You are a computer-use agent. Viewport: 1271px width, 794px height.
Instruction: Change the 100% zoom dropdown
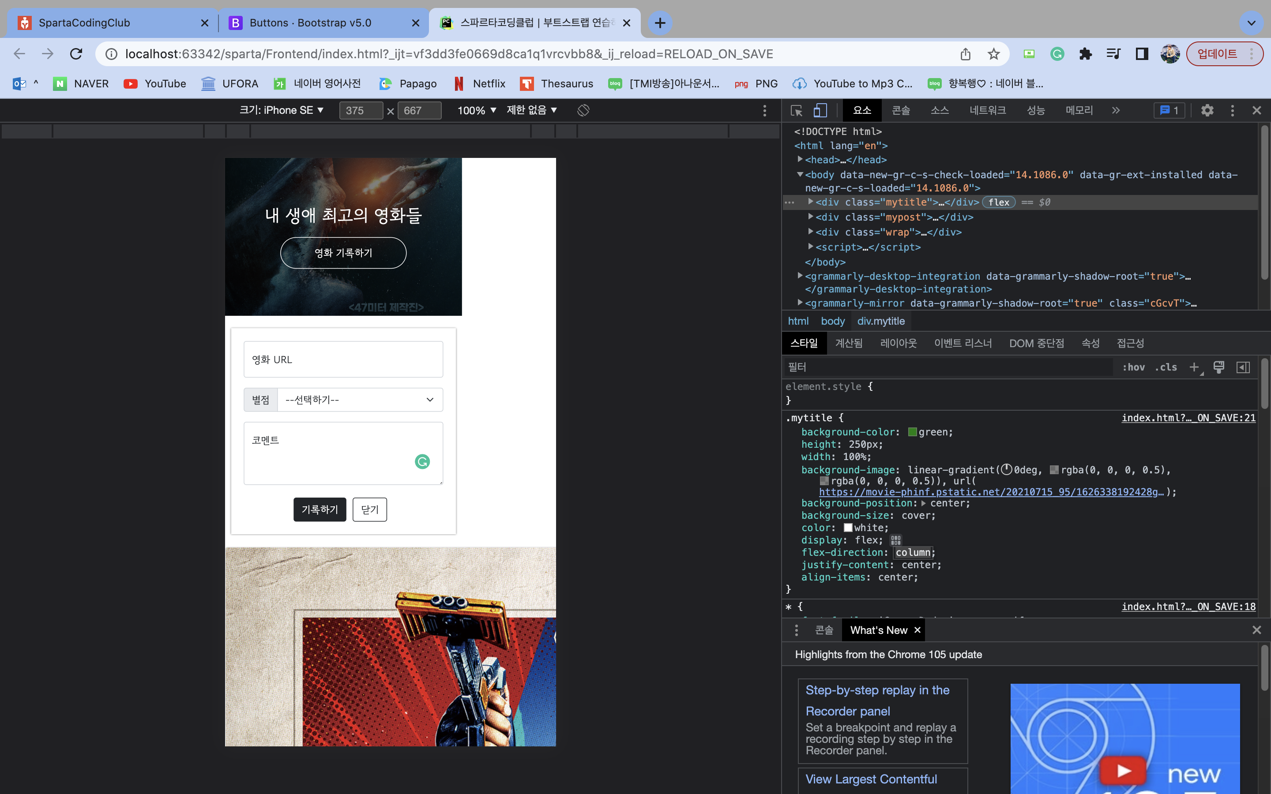pyautogui.click(x=476, y=110)
